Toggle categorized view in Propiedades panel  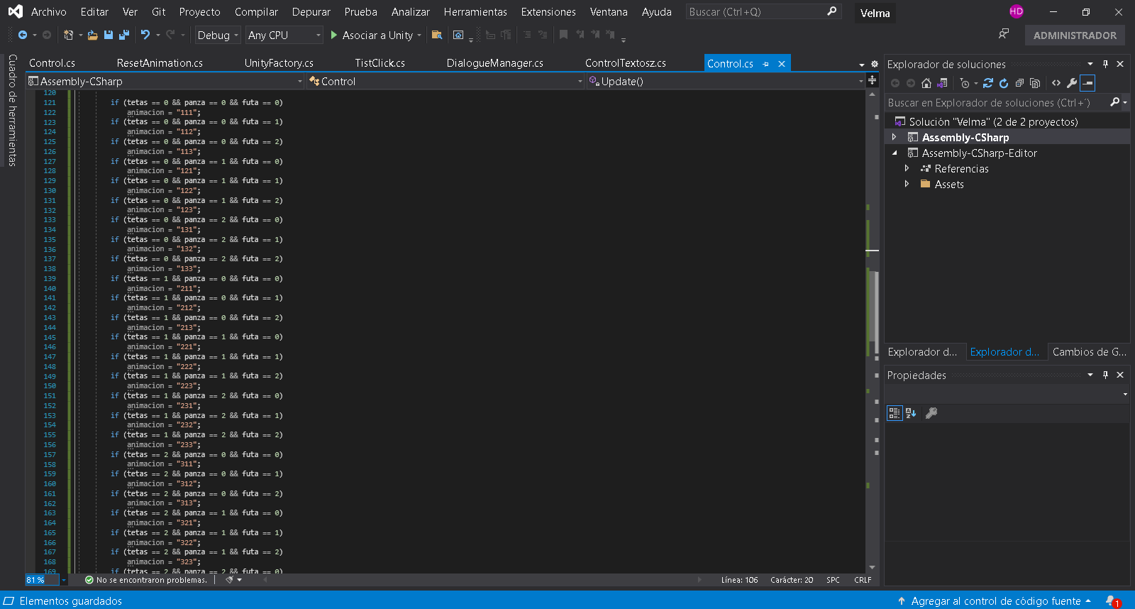(895, 413)
